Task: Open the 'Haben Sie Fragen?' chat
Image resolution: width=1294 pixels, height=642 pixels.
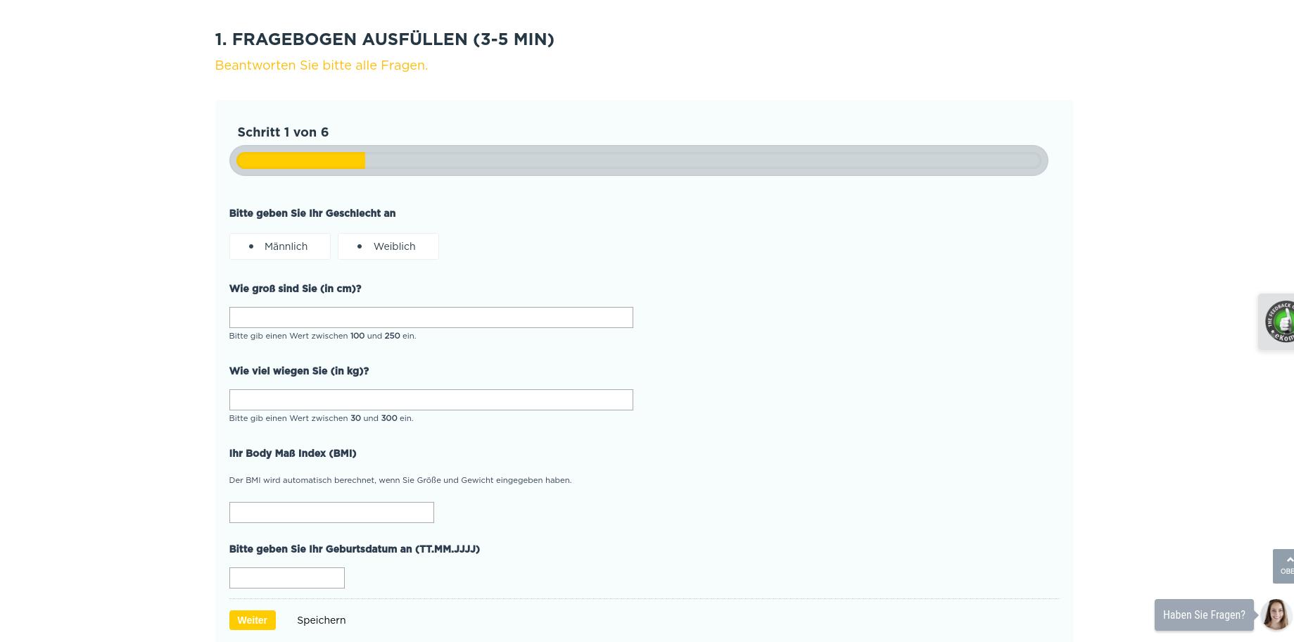Action: [x=1203, y=615]
